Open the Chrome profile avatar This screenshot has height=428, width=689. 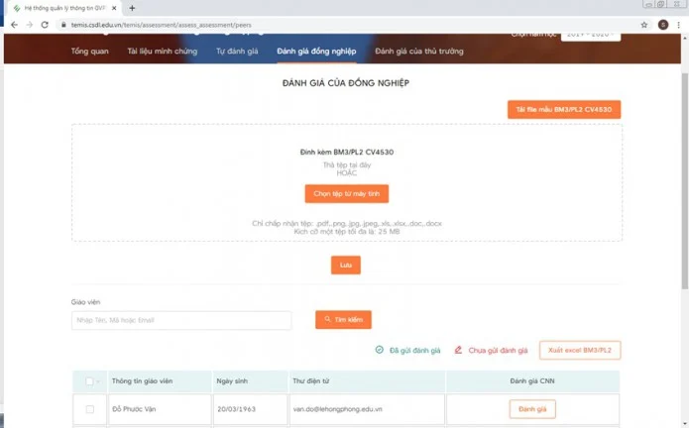pos(663,25)
